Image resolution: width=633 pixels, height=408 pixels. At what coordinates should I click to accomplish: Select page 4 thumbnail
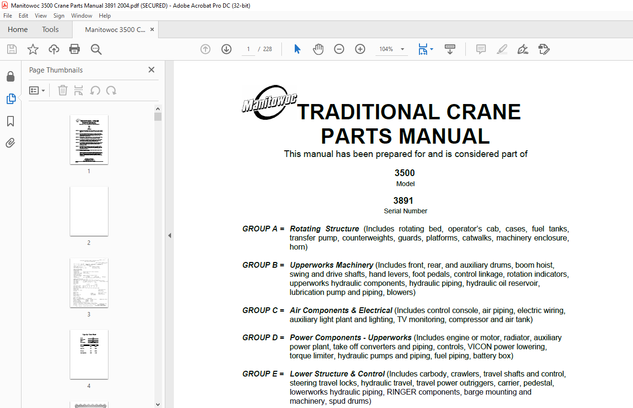coord(89,354)
